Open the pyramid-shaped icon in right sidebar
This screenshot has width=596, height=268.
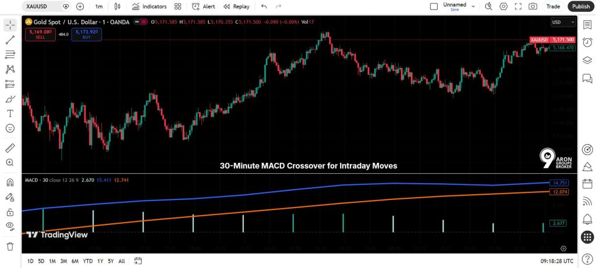coord(588,166)
